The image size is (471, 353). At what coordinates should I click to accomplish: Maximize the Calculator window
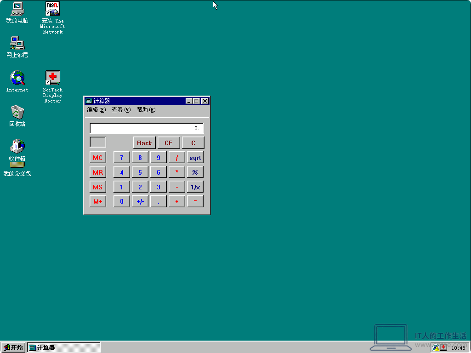(x=196, y=101)
